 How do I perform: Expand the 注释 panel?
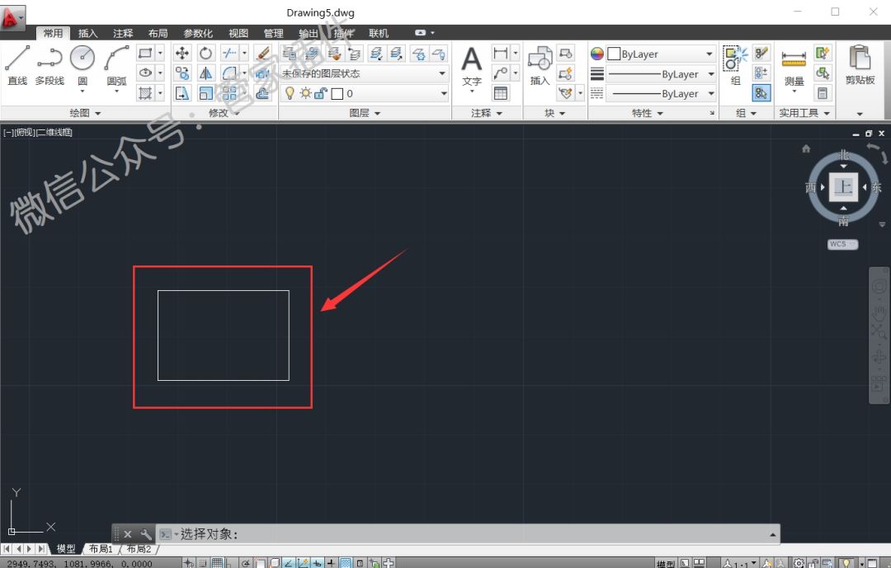click(487, 113)
